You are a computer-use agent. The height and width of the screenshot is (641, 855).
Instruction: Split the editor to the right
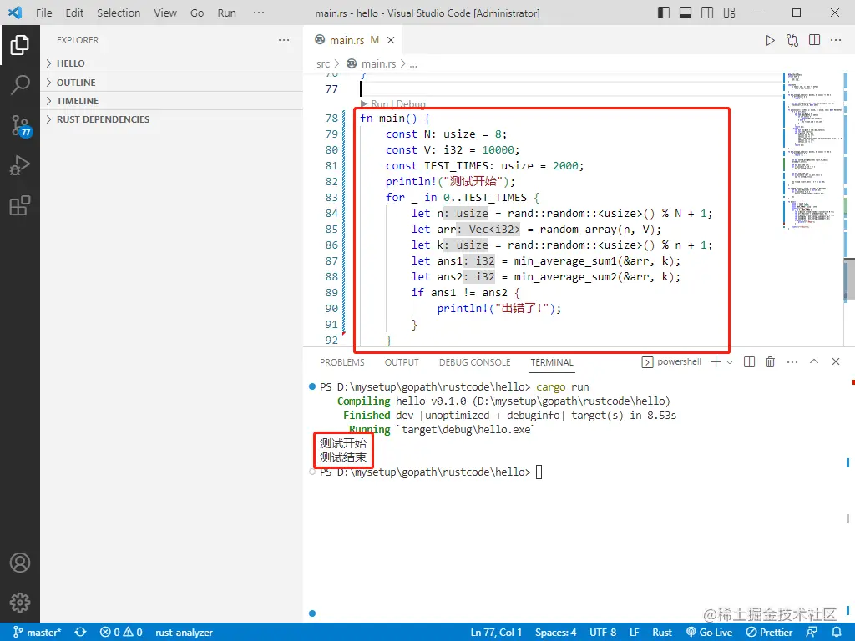pyautogui.click(x=815, y=40)
